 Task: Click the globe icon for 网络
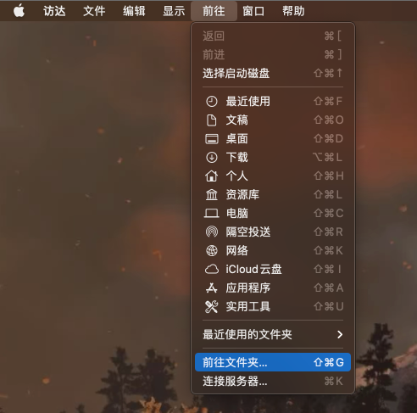coord(212,251)
